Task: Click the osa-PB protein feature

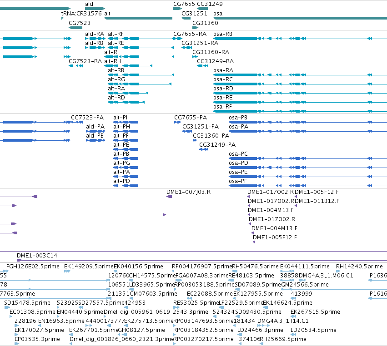Action: click(308, 122)
